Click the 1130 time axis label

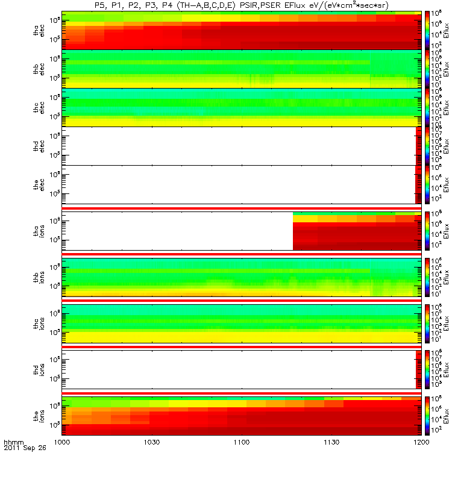coord(331,442)
